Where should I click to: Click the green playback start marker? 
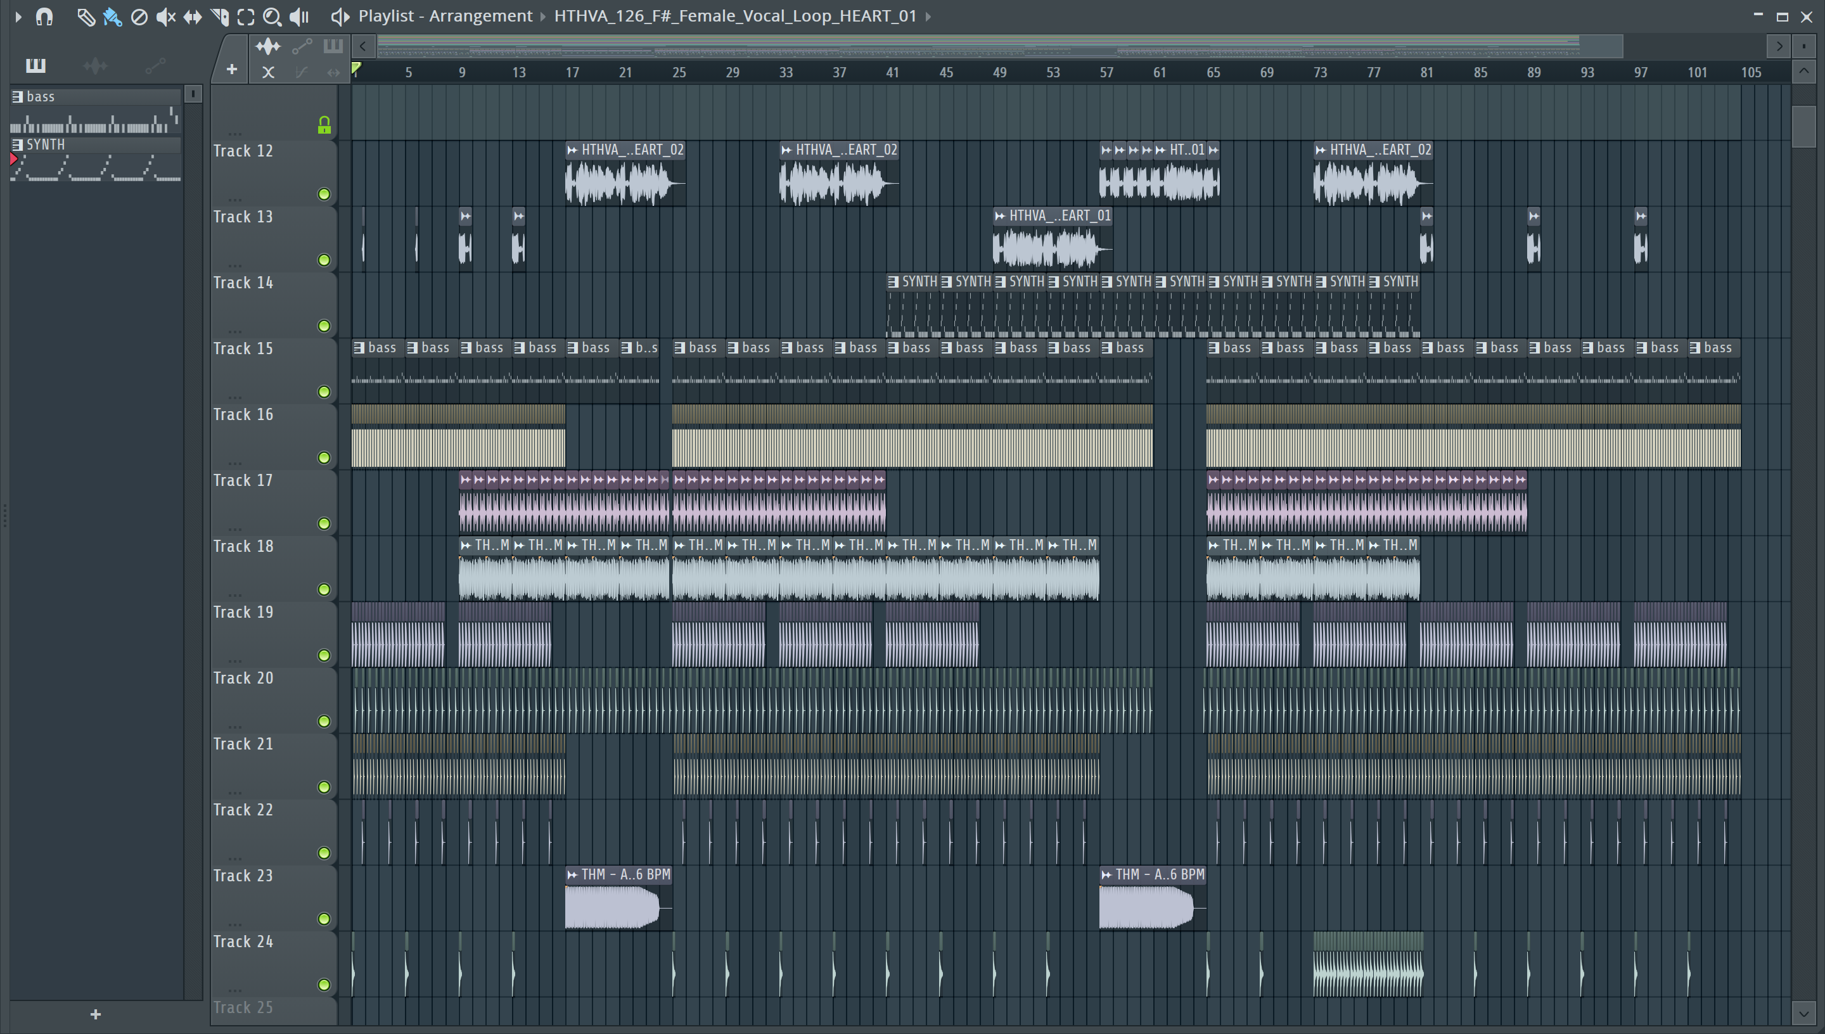tap(357, 69)
